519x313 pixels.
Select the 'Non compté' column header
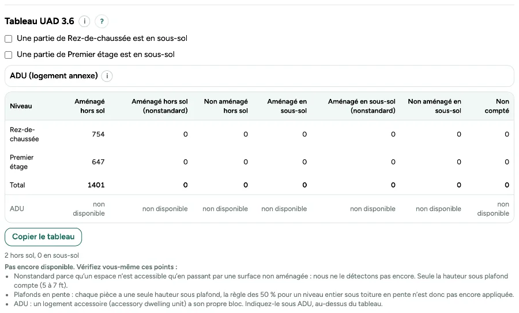click(x=497, y=106)
